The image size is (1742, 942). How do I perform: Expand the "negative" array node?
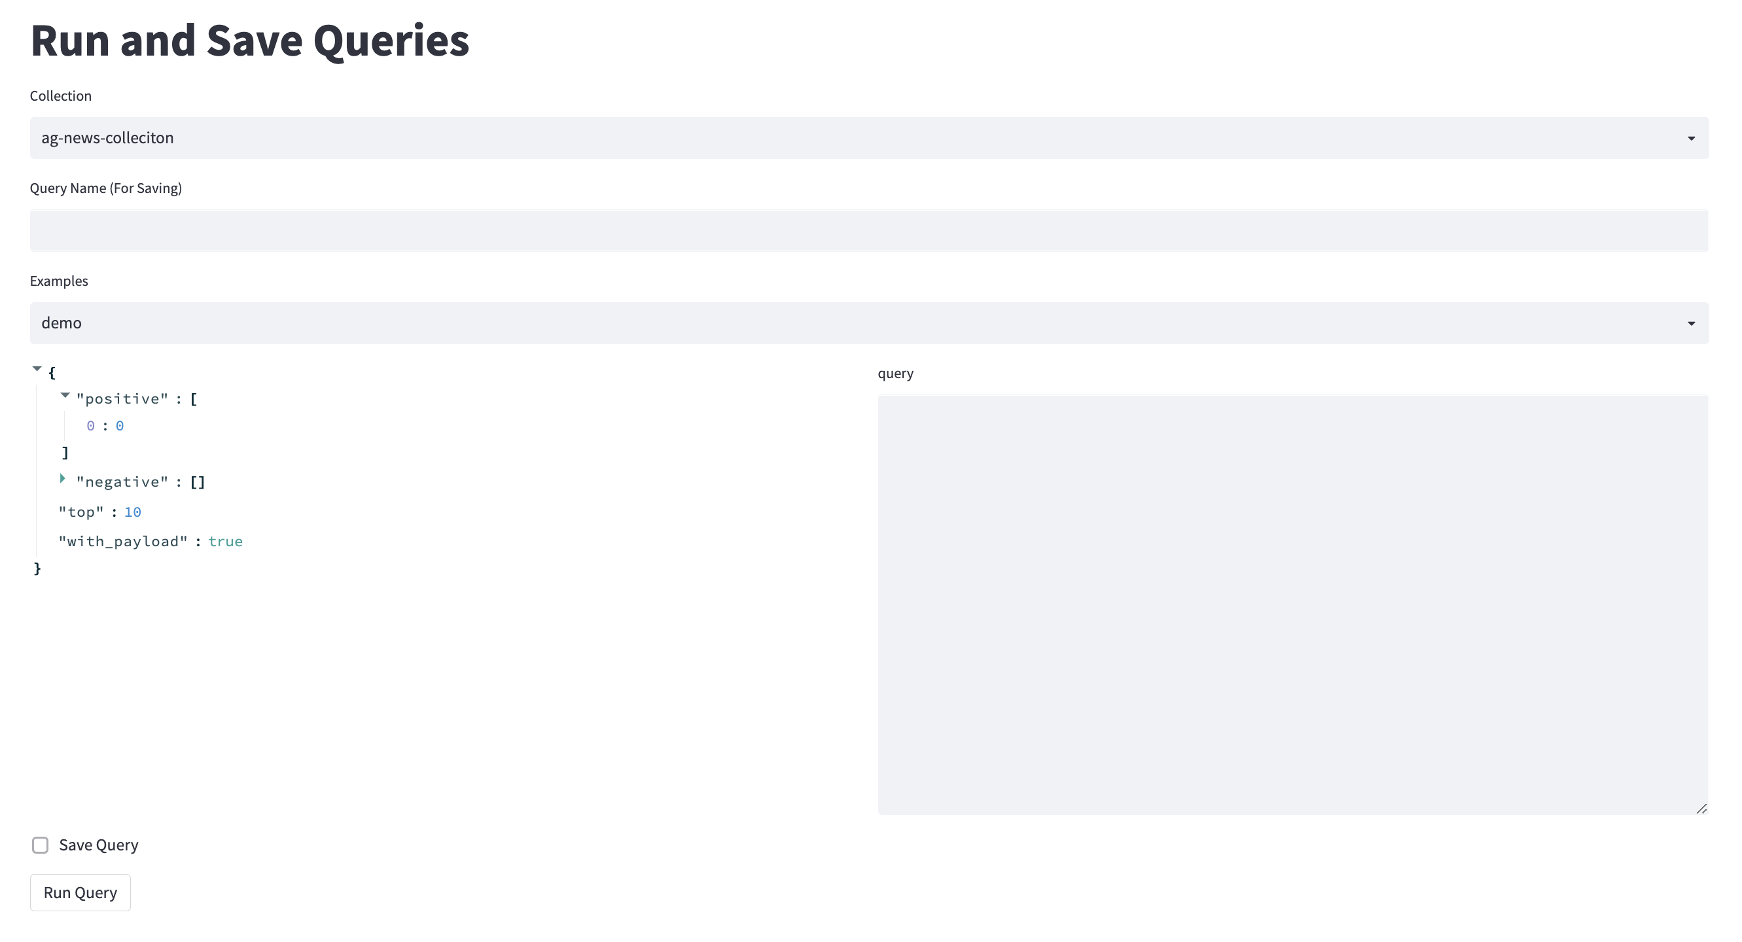point(63,479)
